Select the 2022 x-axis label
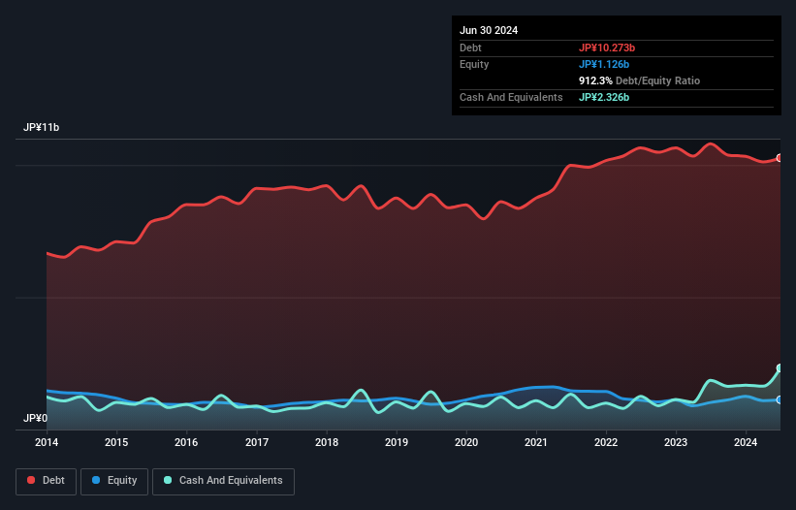Screen dimensions: 796x510 coord(606,442)
